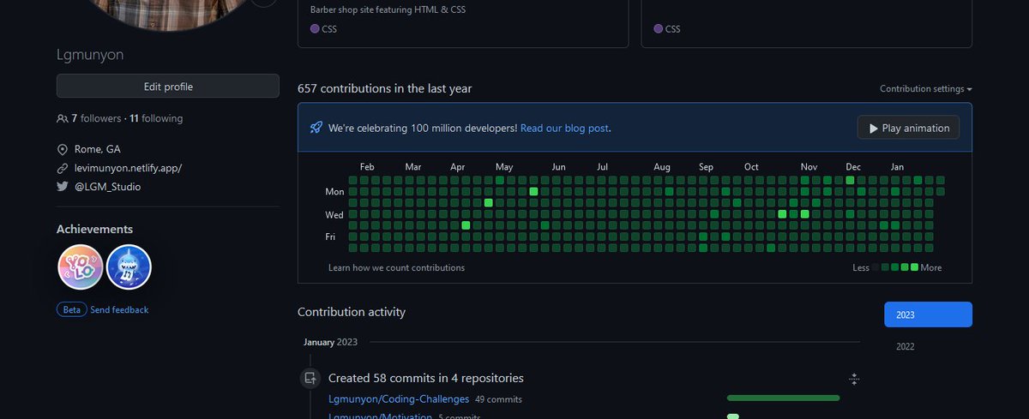Viewport: 1029px width, 419px height.
Task: Collapse the Created 58 commits section
Action: tap(854, 379)
